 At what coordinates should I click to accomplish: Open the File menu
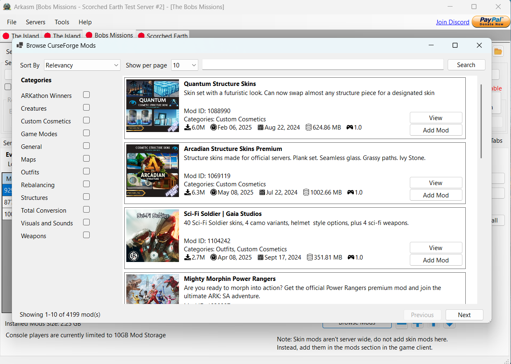pyautogui.click(x=12, y=22)
